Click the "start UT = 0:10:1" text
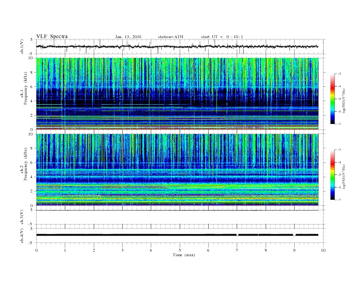 point(222,37)
